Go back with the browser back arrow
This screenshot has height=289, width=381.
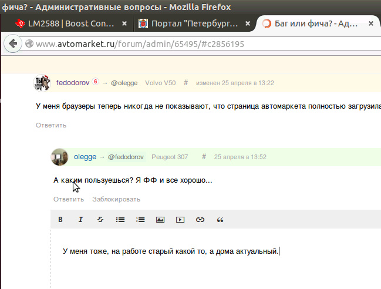[13, 43]
